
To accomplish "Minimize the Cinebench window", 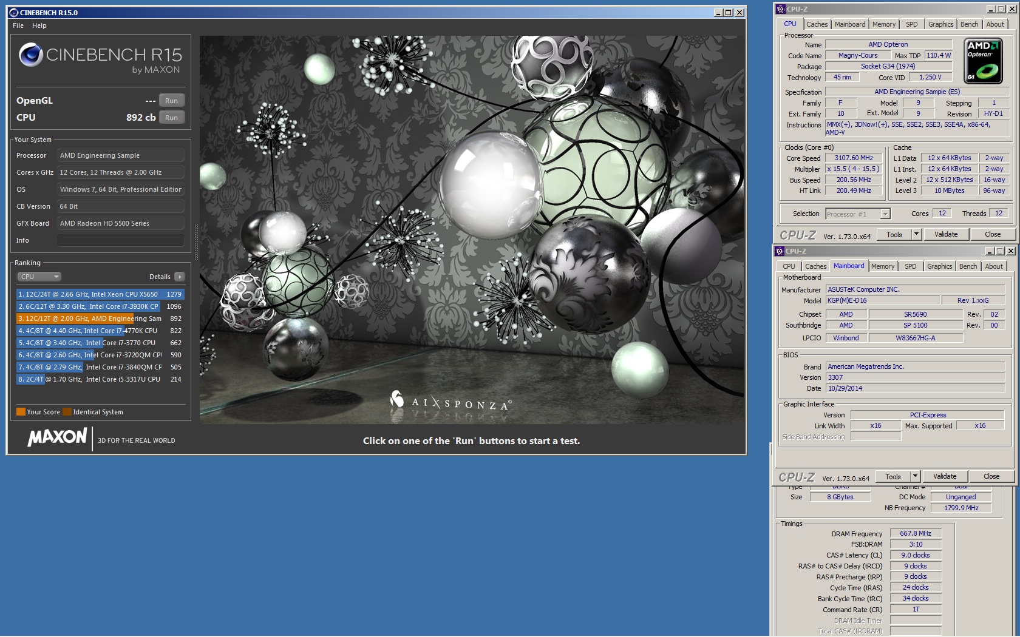I will pos(718,12).
